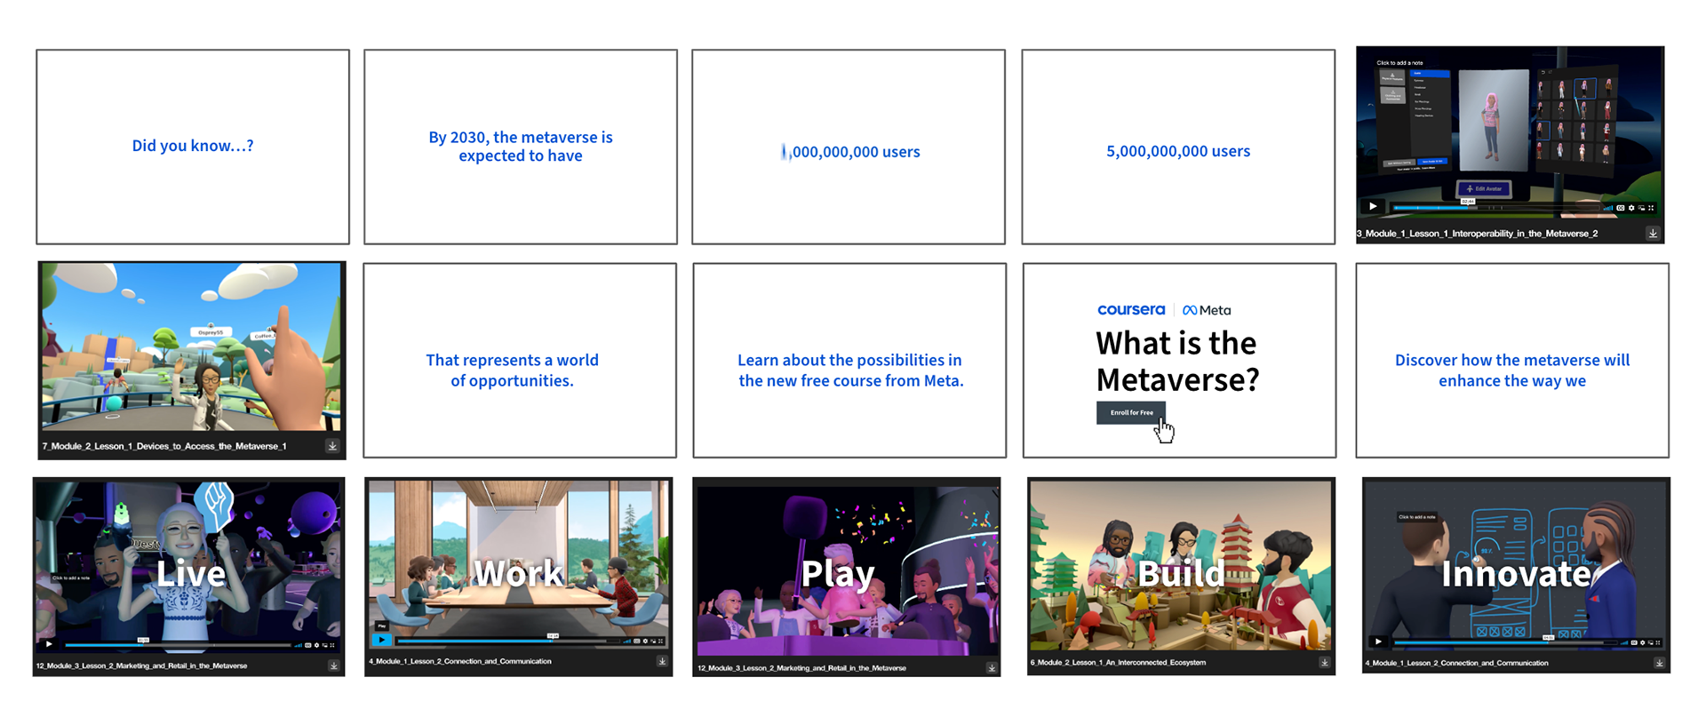Download the Innovate Connection_and_Communication clip

[1659, 663]
